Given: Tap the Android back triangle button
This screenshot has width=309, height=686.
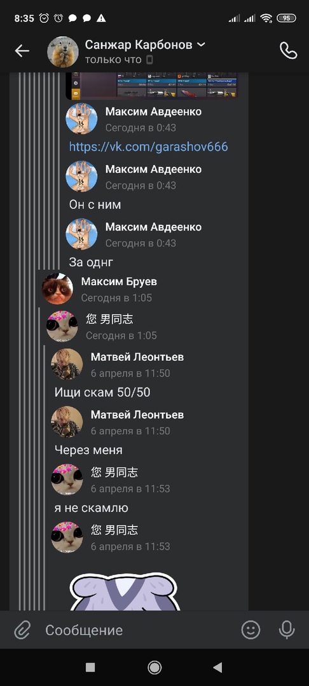Looking at the screenshot, I should tap(217, 667).
